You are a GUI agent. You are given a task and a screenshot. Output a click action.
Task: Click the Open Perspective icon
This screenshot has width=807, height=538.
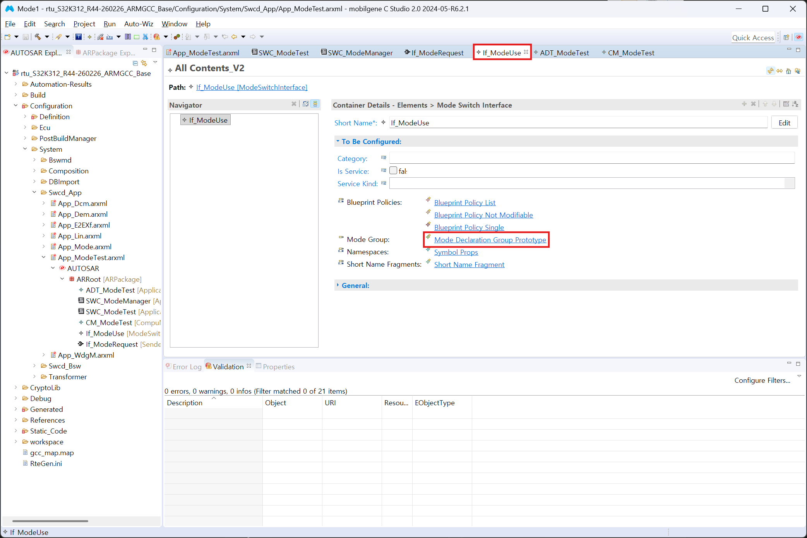(786, 38)
